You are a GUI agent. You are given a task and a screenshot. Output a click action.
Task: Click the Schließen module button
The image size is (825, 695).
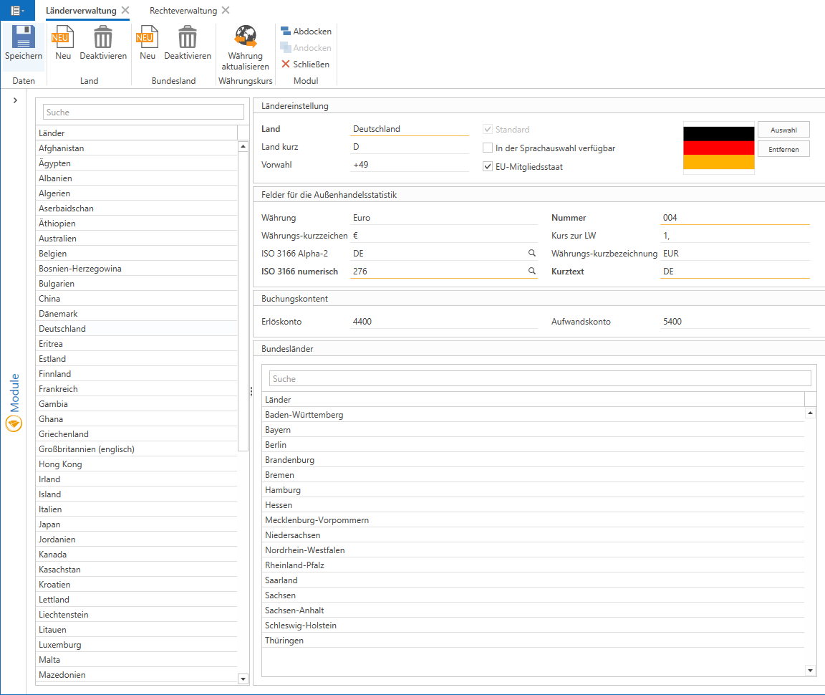tap(306, 64)
